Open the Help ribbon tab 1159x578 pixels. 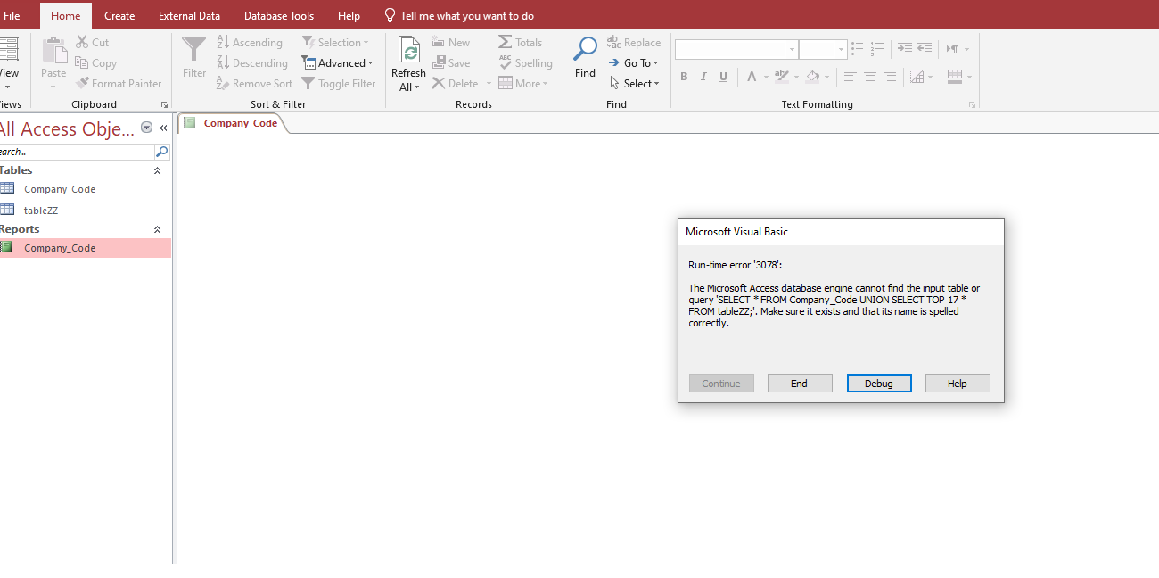coord(349,16)
